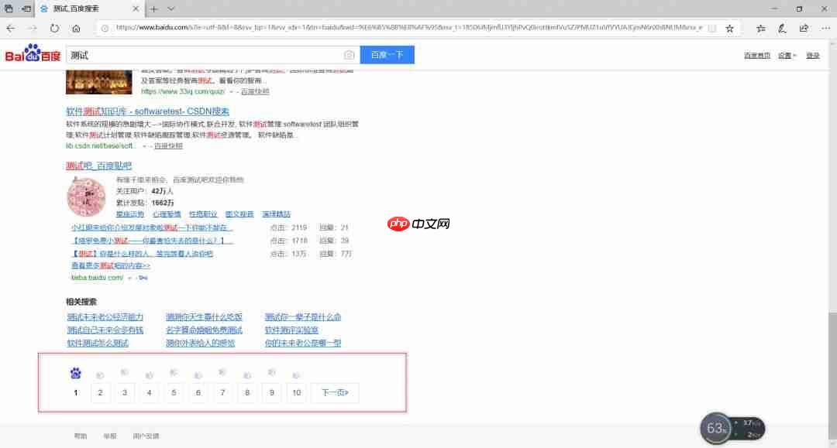837x448 pixels.
Task: Click the browser Home icon
Action: pos(76,28)
